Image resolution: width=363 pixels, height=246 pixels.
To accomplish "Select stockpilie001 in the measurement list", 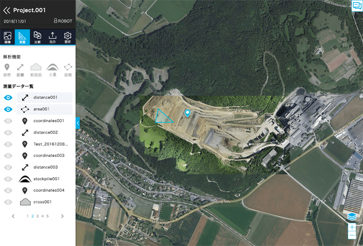I will pos(46,179).
